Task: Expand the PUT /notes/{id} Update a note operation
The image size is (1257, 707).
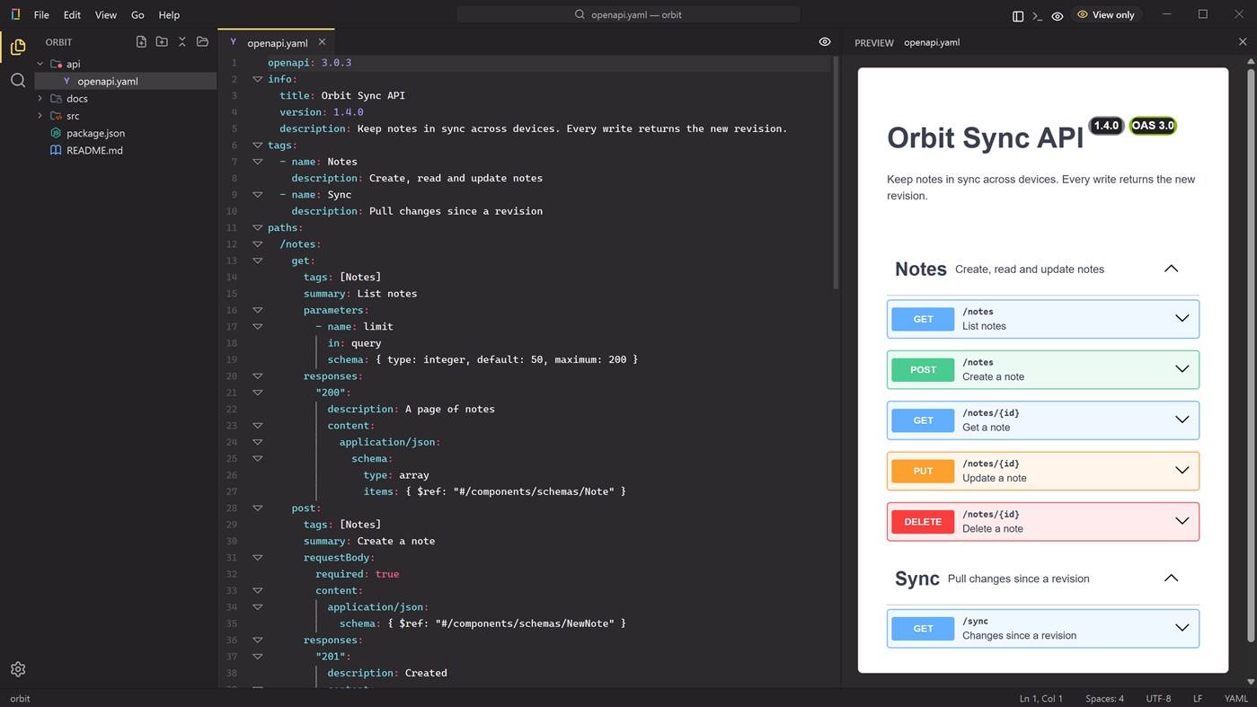Action: [1043, 471]
